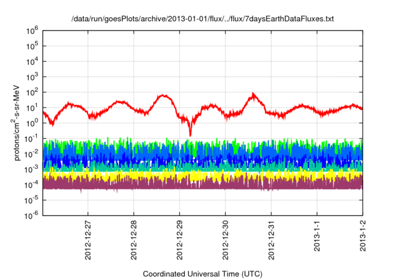Click the 2013-1-1 date label

tap(317, 236)
